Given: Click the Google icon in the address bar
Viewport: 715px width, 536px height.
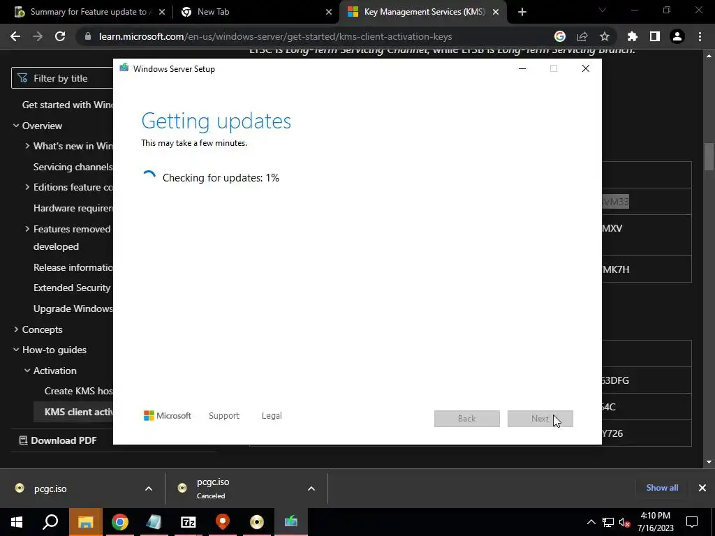Looking at the screenshot, I should click(x=560, y=36).
